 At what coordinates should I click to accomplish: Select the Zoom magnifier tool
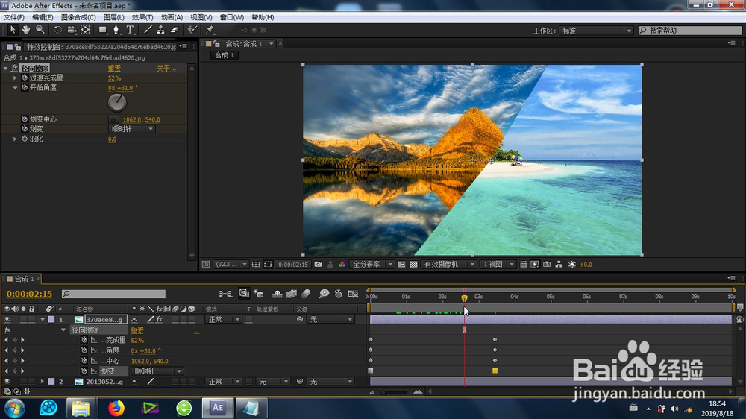coord(40,30)
